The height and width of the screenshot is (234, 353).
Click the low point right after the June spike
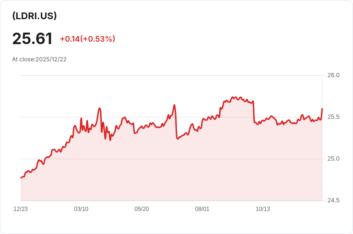click(x=177, y=139)
